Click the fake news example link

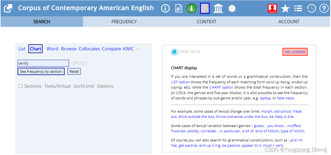click(285, 98)
